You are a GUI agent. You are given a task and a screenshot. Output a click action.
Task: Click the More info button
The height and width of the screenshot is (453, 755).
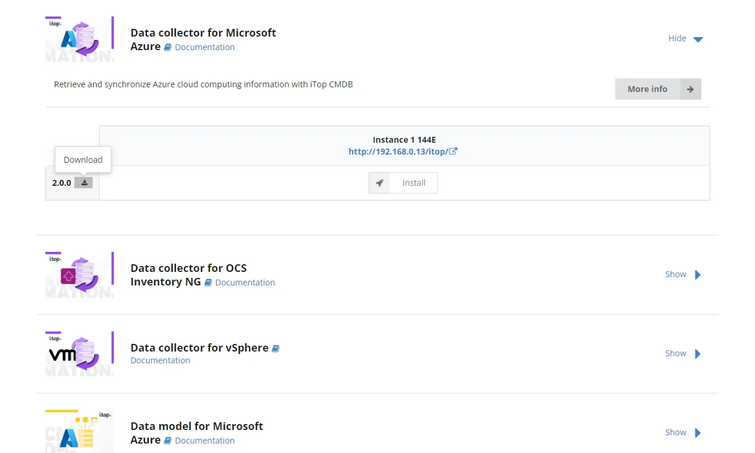point(658,89)
